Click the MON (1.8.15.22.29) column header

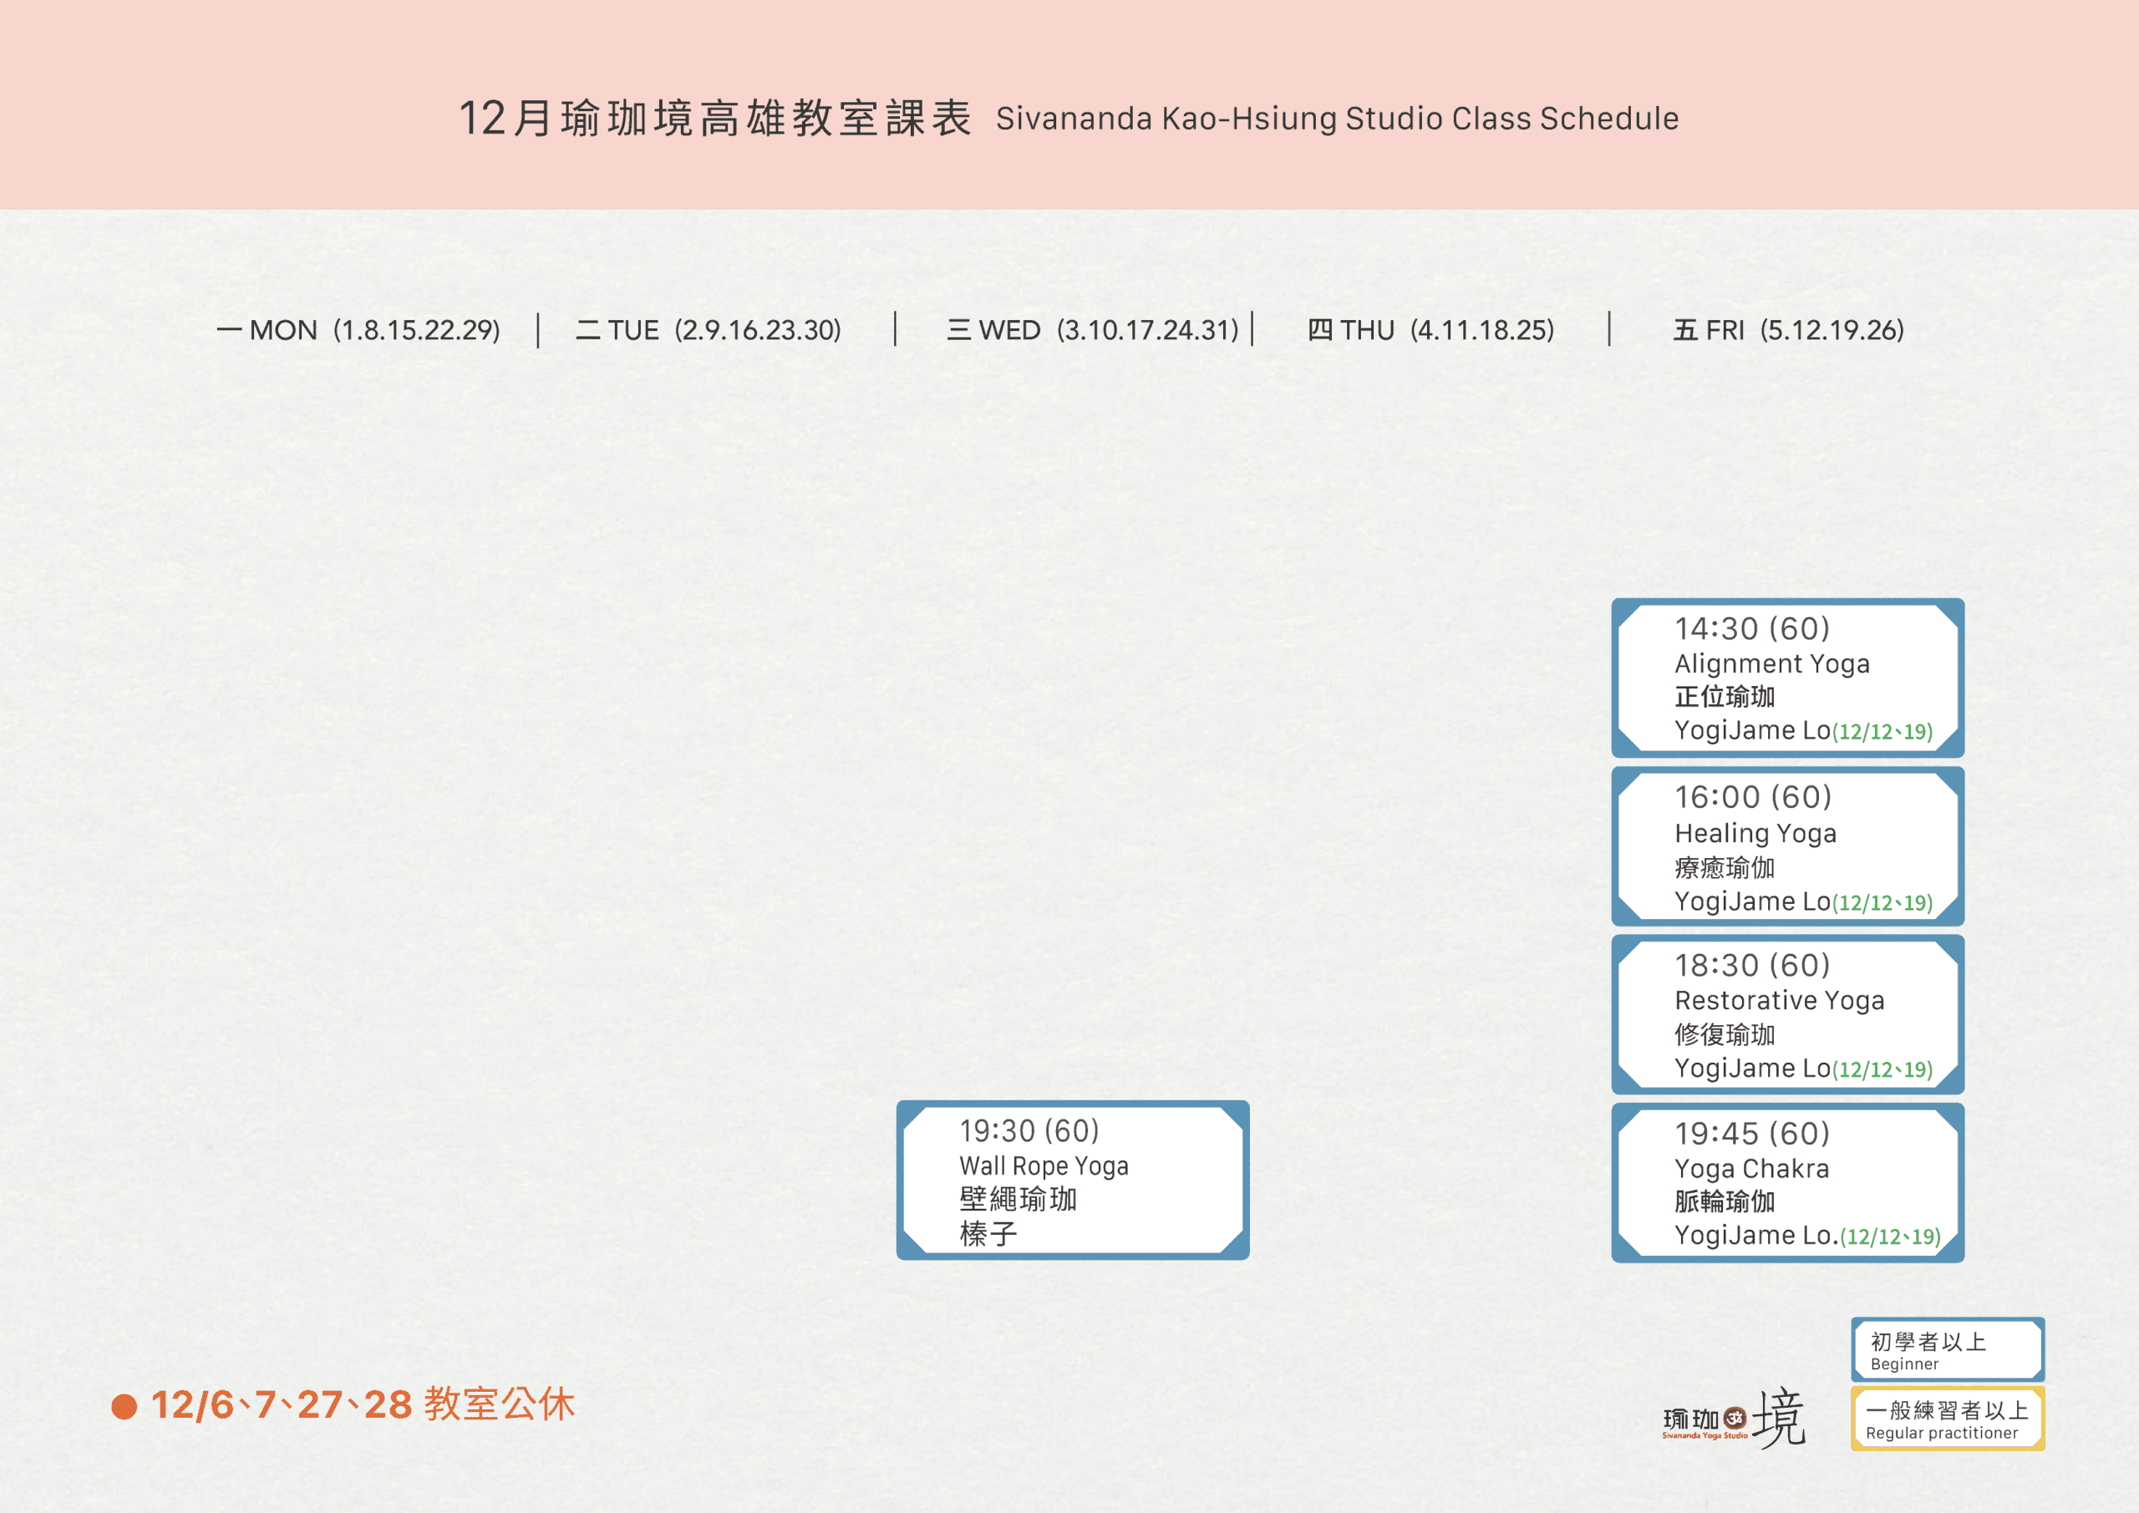point(358,330)
